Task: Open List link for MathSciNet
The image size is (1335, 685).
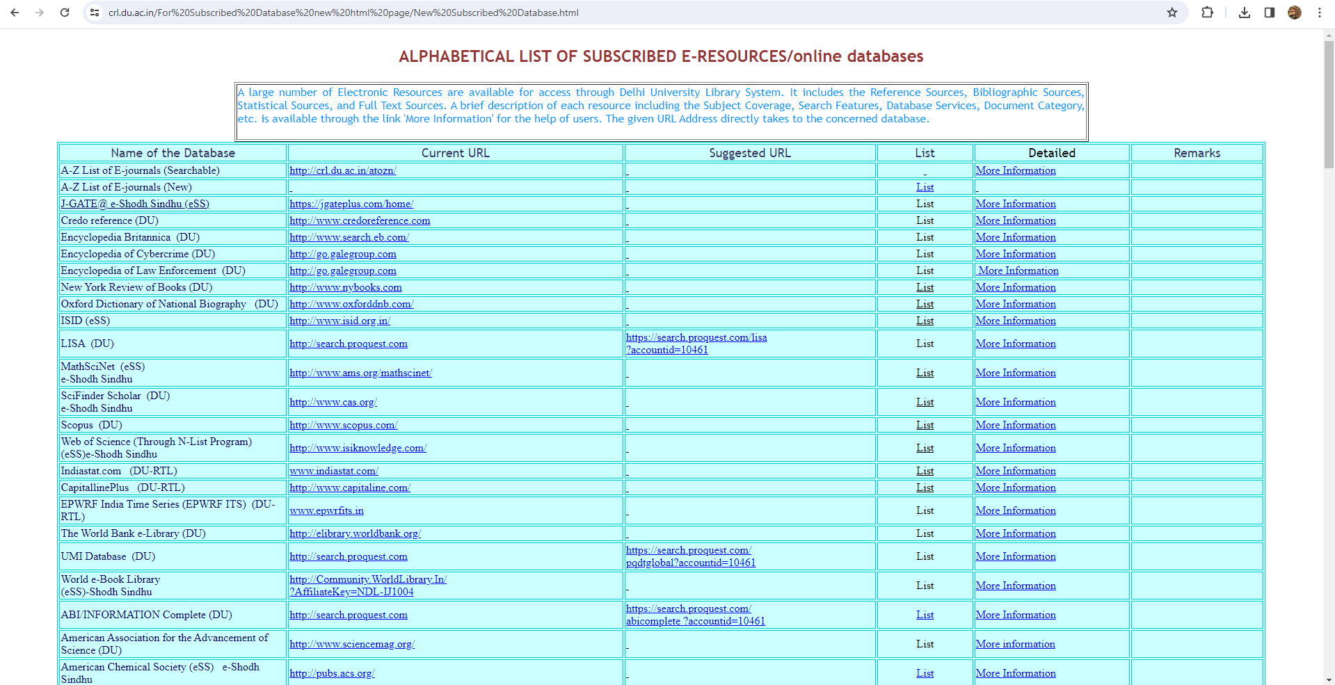Action: (925, 373)
